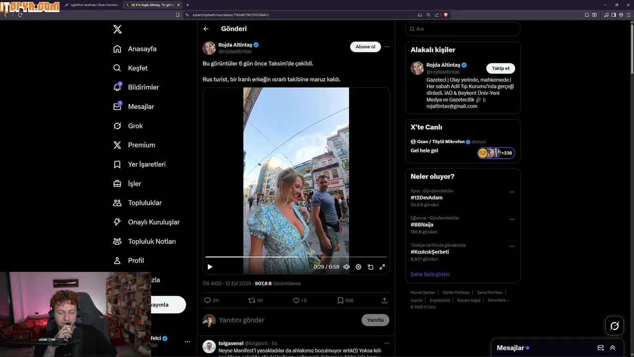This screenshot has width=634, height=357.
Task: Open more options for #KızılcıkŞerbeti trend
Action: [512, 246]
